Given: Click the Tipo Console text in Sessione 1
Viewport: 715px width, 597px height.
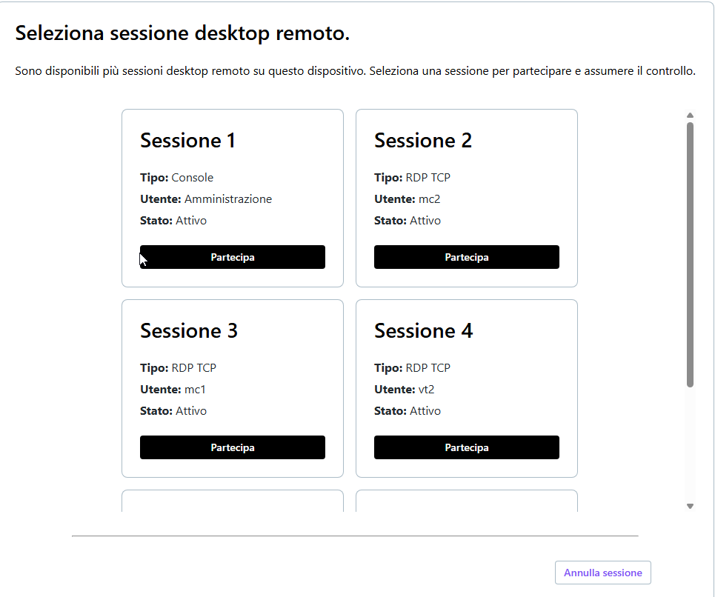Looking at the screenshot, I should [176, 178].
